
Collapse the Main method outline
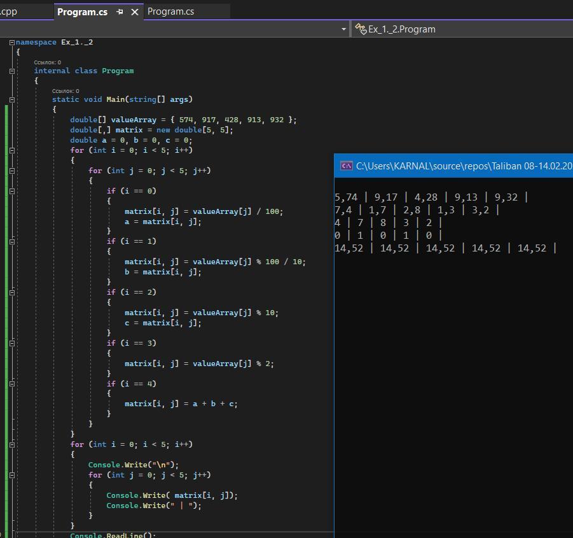click(12, 99)
